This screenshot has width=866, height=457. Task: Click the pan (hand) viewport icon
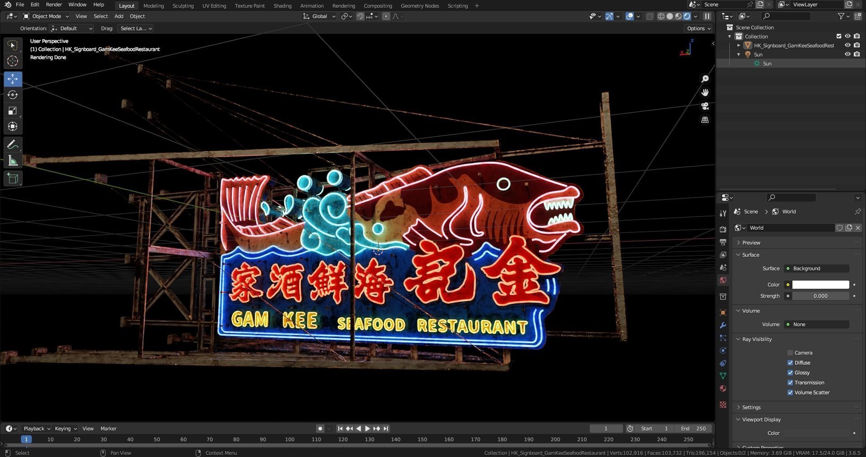(705, 92)
